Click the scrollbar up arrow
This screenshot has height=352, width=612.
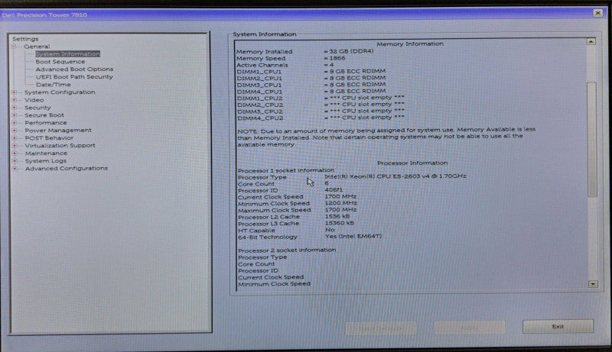591,41
